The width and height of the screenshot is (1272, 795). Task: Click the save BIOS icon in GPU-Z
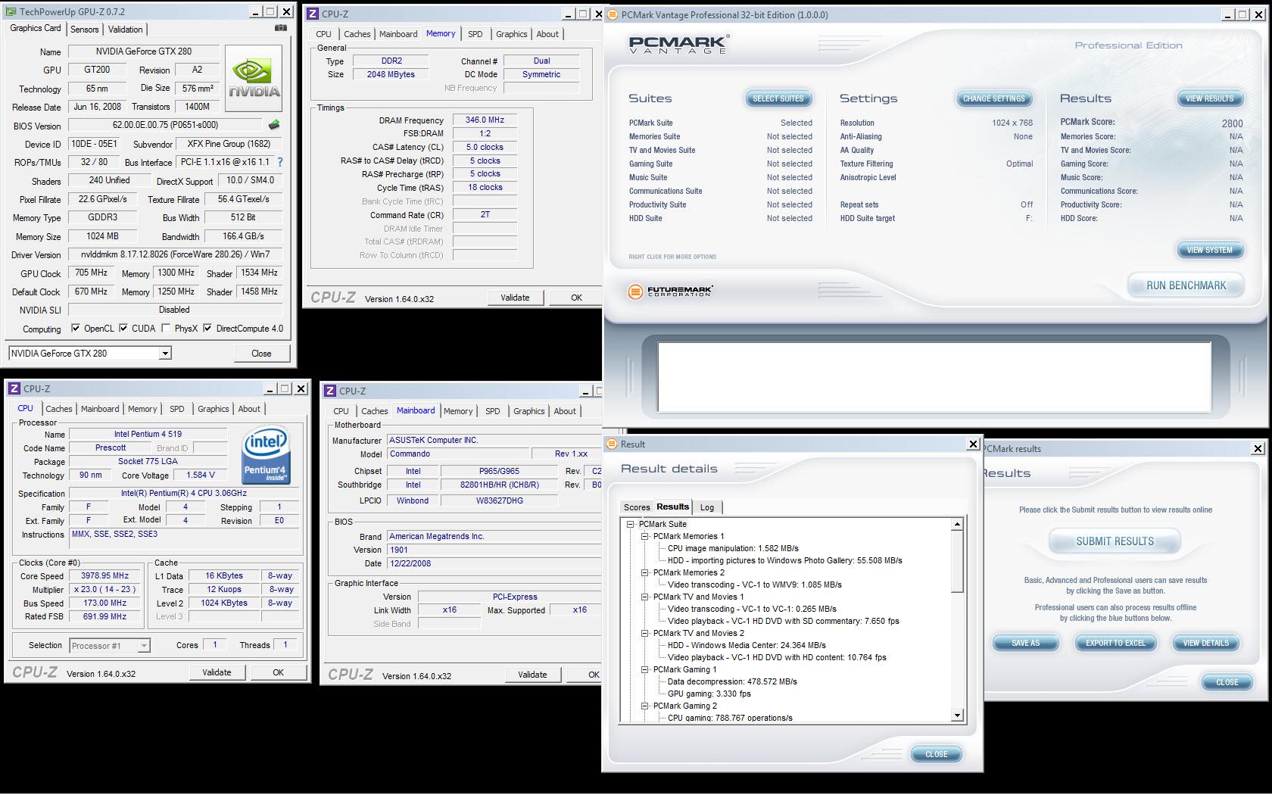(274, 125)
